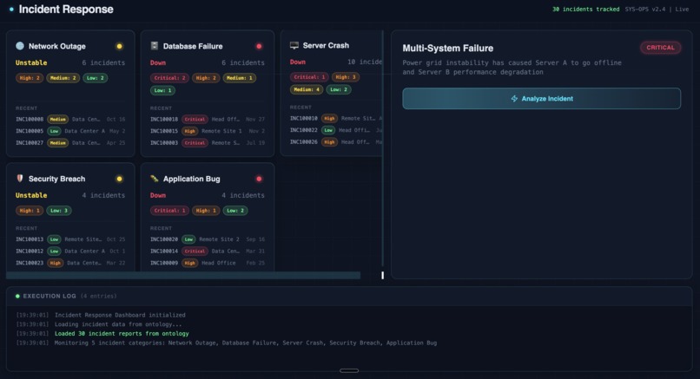Click the dot beside Incident Response title
This screenshot has width=700, height=379.
(11, 9)
